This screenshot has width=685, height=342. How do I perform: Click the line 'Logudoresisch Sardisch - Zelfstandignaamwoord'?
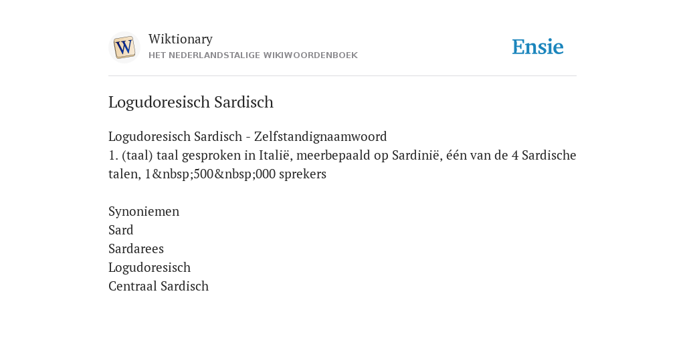click(x=248, y=136)
